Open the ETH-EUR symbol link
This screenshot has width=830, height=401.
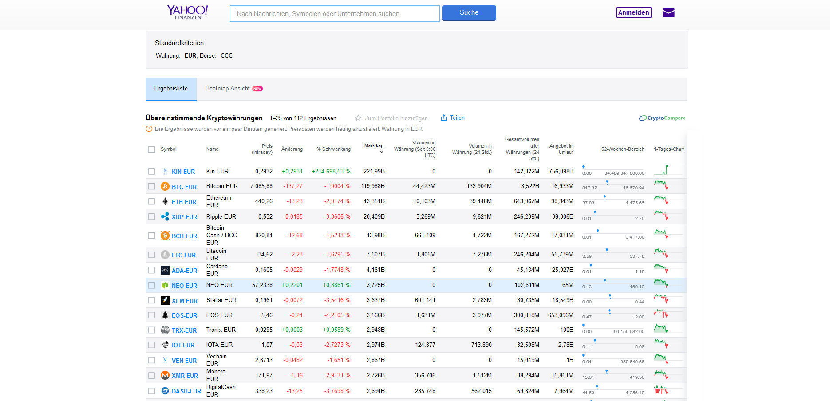pyautogui.click(x=184, y=202)
